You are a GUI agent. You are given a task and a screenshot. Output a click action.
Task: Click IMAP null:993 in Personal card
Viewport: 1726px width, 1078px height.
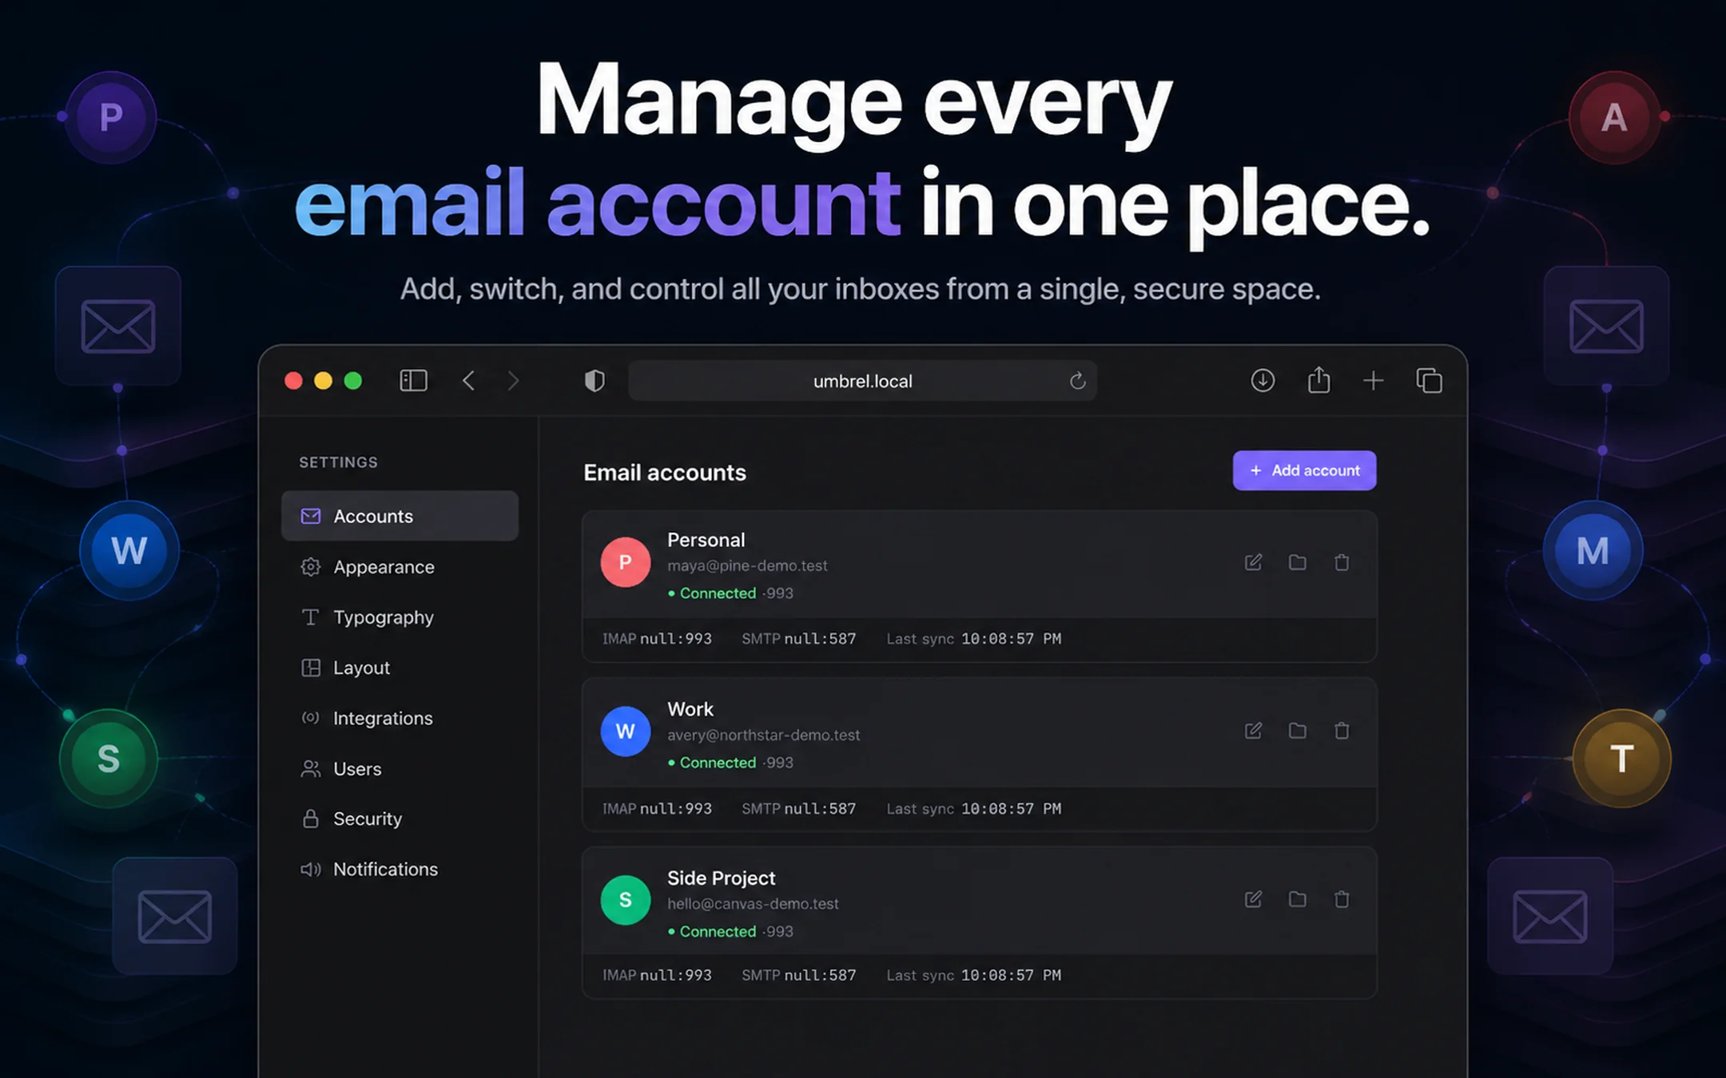click(657, 639)
